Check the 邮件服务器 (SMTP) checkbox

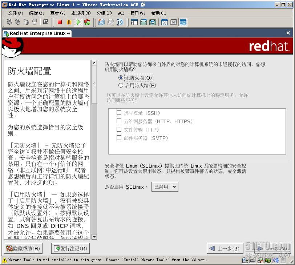(119, 137)
